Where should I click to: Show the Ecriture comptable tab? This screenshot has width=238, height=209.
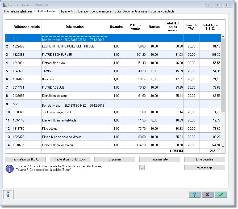162,11
